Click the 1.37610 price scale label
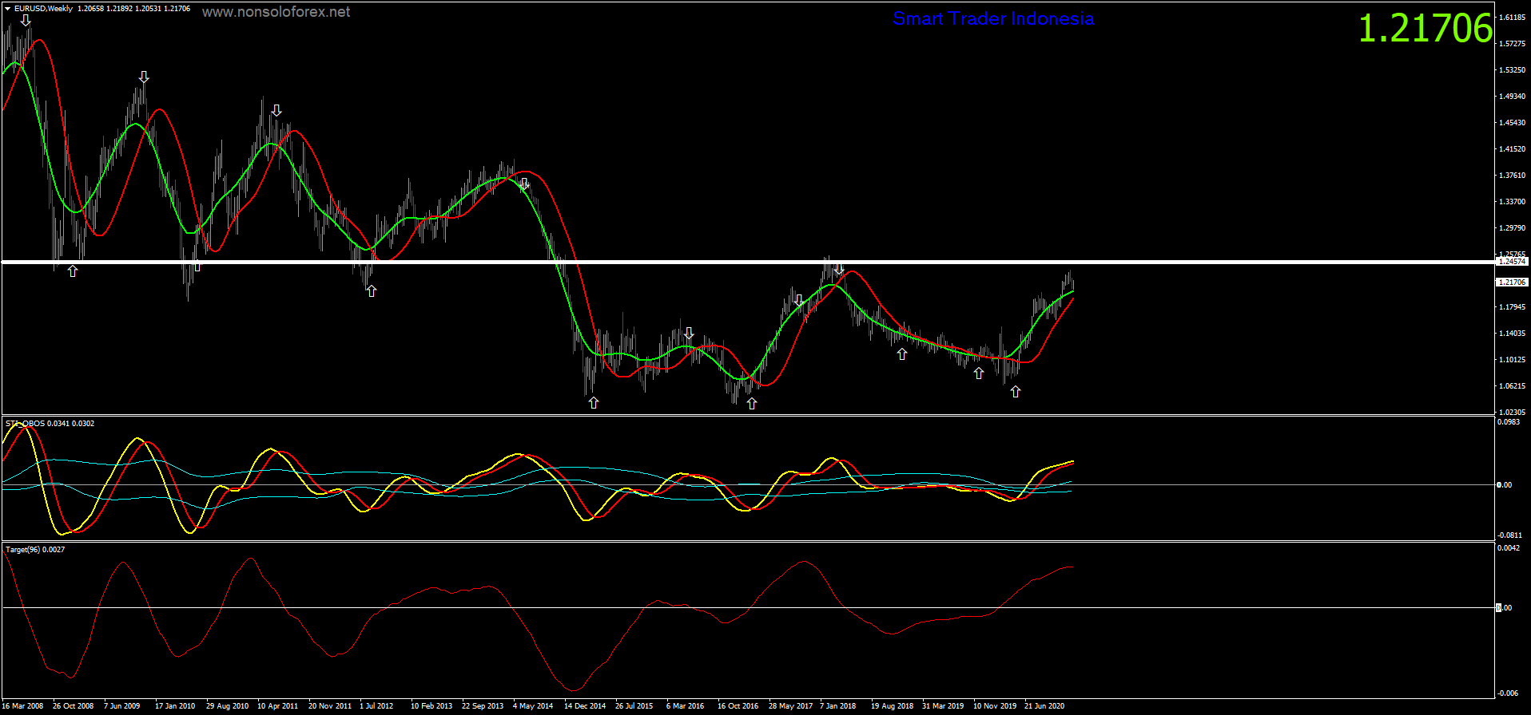The width and height of the screenshot is (1531, 715). 1513,176
